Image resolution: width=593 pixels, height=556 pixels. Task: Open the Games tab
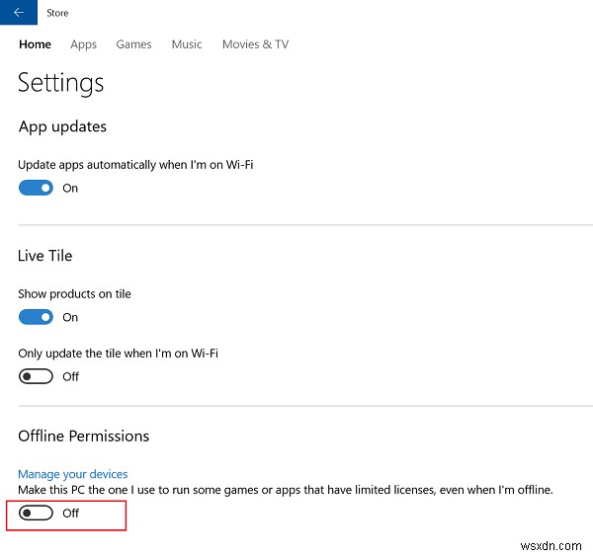point(133,44)
